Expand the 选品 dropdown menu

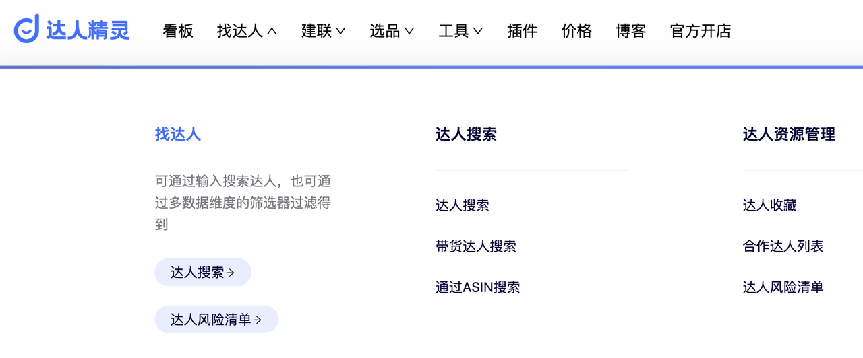392,31
